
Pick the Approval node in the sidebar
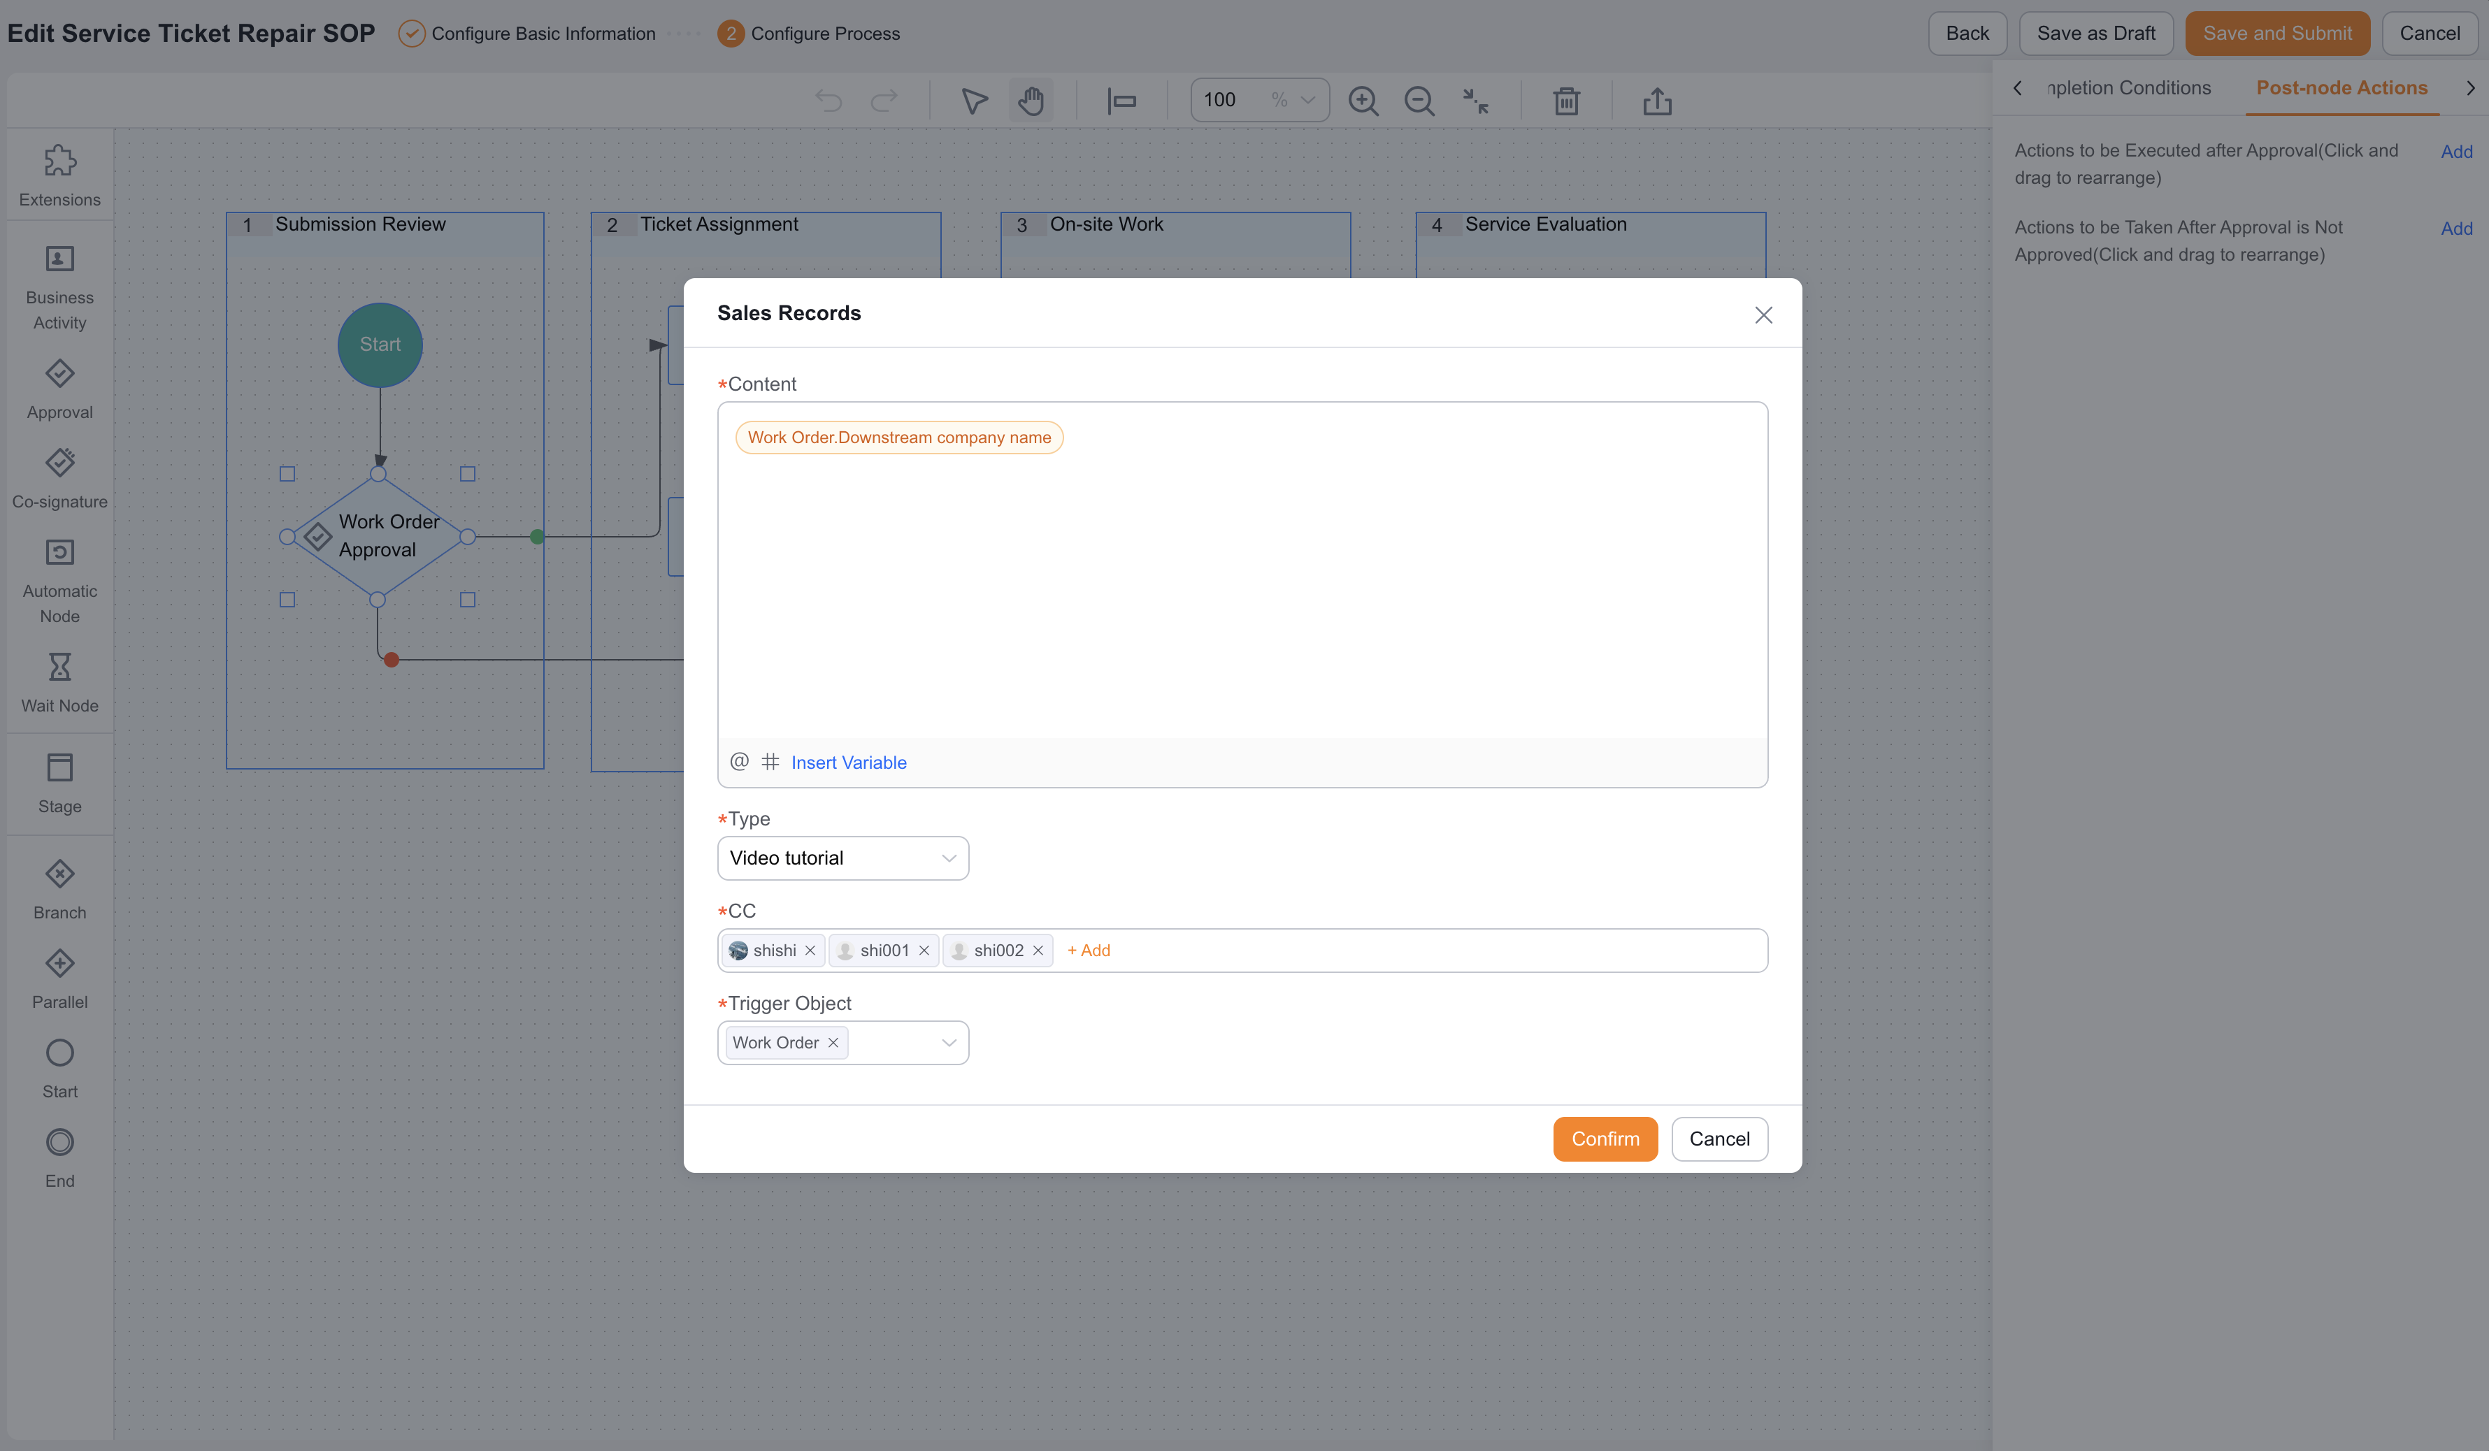(59, 390)
